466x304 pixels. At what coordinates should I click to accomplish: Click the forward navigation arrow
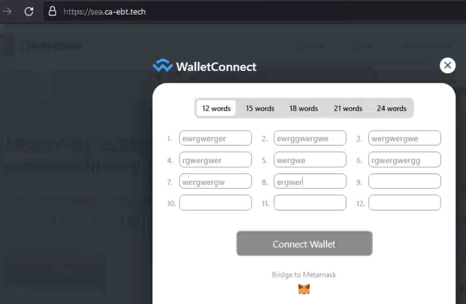(7, 11)
